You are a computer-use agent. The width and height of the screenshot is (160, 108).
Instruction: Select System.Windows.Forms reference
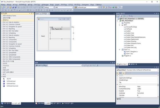pyautogui.click(x=133, y=43)
